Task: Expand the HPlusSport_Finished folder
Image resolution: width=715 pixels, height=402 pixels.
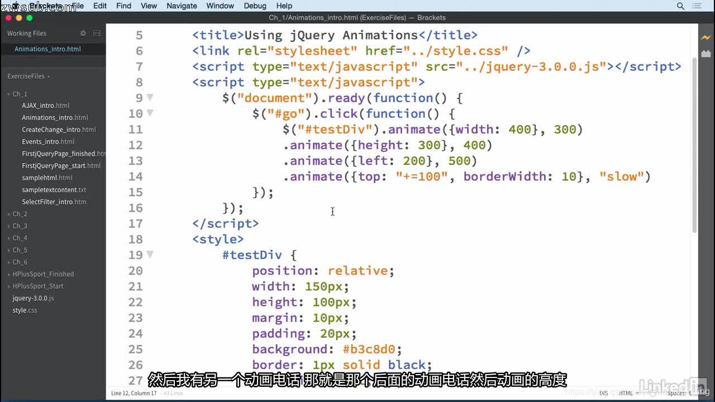Action: pos(9,274)
